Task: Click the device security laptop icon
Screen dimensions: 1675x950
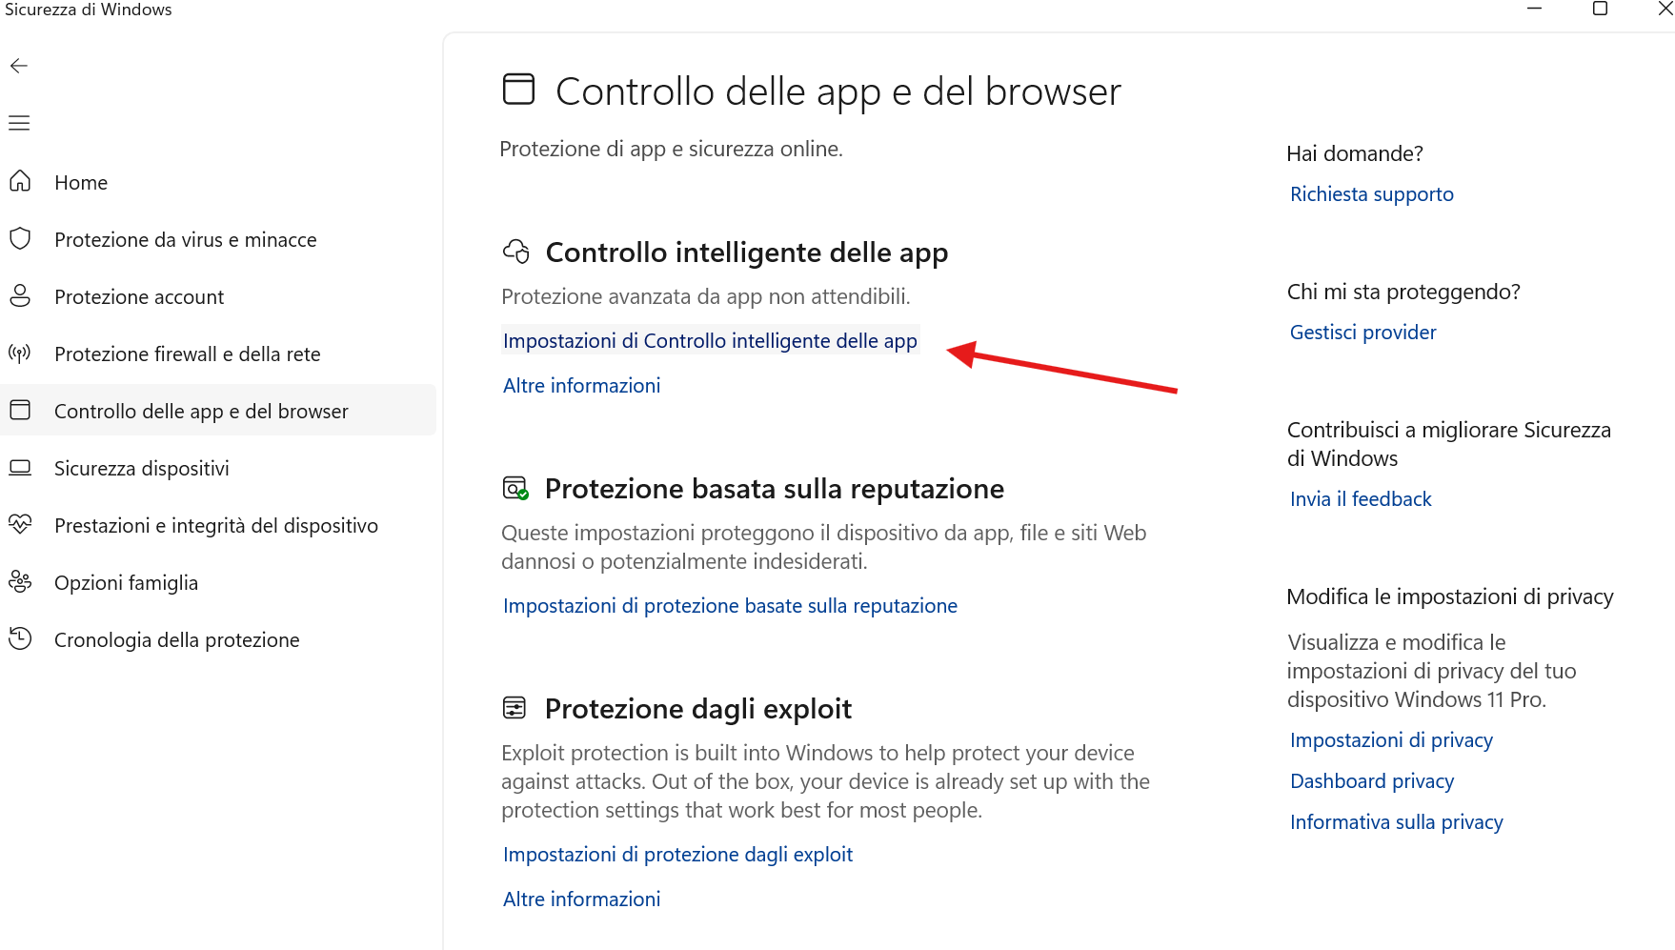Action: pos(20,468)
